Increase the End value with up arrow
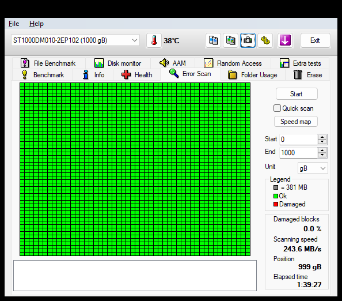 322,150
